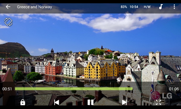This screenshot has width=181, height=109.
Task: Click the right end of the green progress bar
Action: point(132,89)
